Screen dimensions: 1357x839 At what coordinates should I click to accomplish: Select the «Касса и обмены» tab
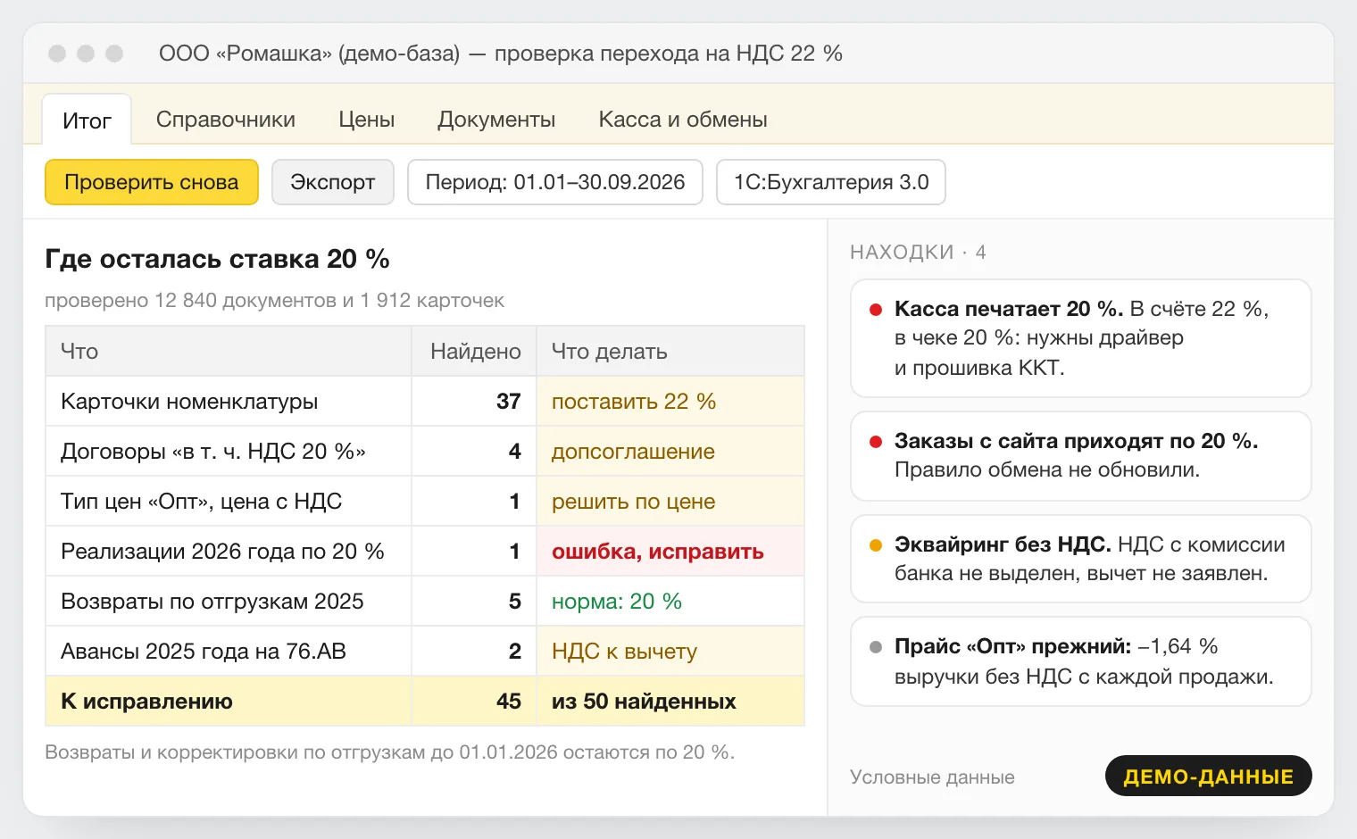tap(683, 120)
